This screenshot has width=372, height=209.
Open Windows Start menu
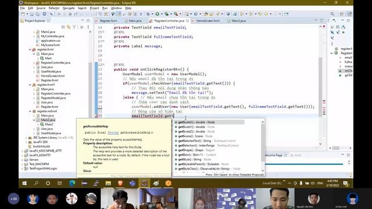pyautogui.click(x=24, y=183)
